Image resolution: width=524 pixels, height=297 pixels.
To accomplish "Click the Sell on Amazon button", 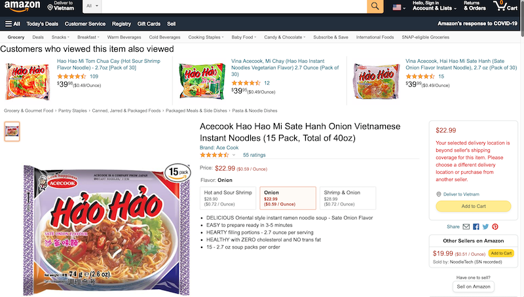I will [x=474, y=287].
